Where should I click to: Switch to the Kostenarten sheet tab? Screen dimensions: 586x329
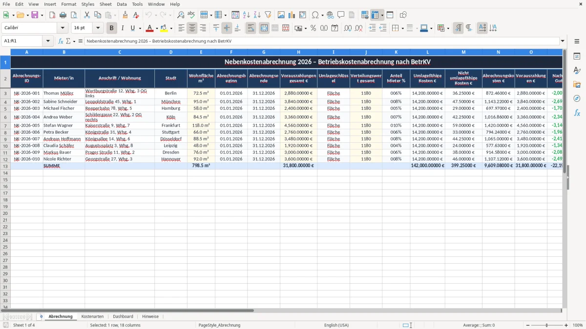pos(92,316)
